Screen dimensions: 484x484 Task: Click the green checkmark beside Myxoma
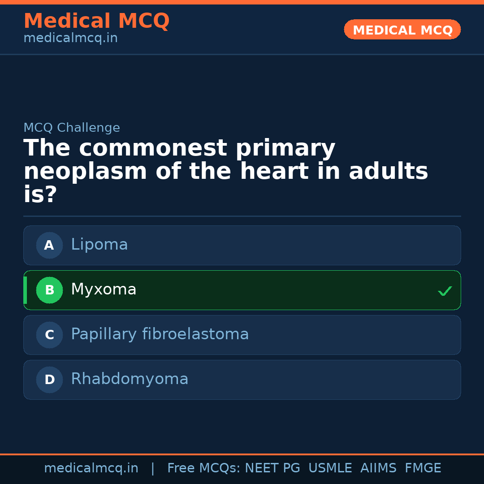coord(445,291)
